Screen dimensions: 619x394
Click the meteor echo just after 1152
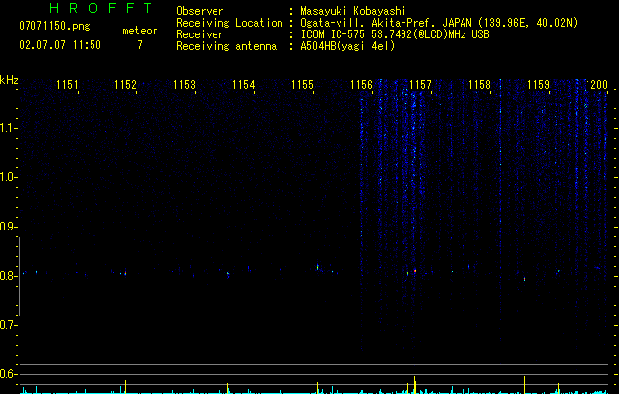pos(125,272)
